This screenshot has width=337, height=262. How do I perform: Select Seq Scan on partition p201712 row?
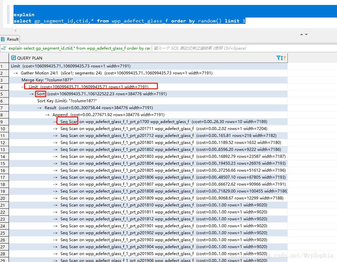point(148,136)
